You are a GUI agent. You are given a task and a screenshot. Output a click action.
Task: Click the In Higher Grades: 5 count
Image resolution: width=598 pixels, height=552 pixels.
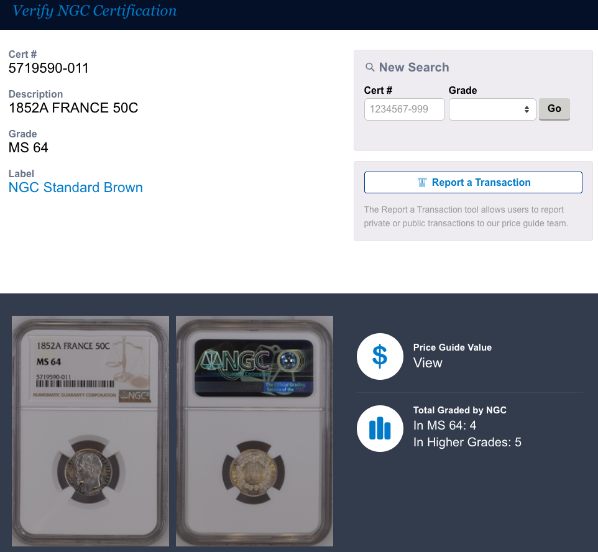(x=467, y=442)
